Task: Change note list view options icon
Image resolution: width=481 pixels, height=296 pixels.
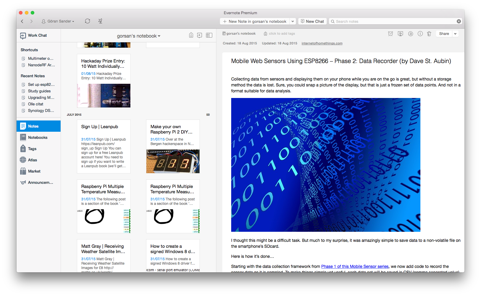Action: click(x=209, y=35)
